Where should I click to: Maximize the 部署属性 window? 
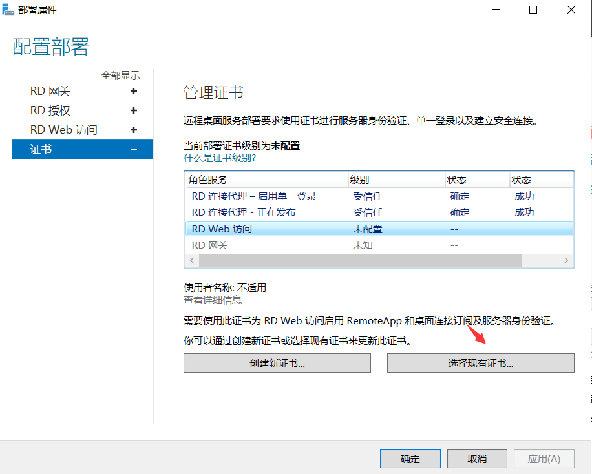click(533, 10)
